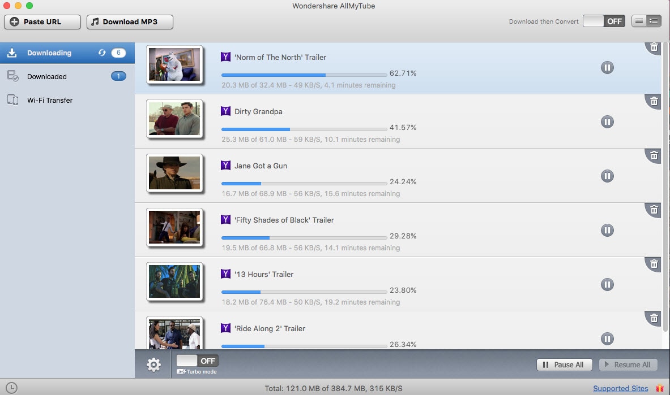Click the Pause All button

(x=565, y=364)
